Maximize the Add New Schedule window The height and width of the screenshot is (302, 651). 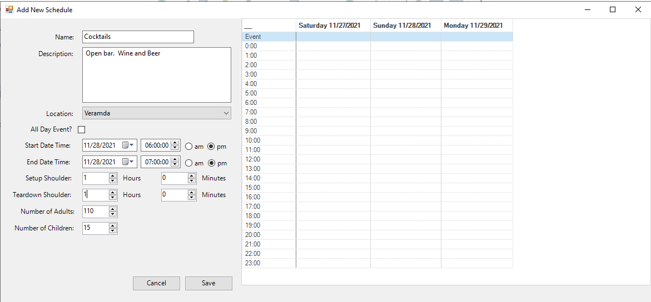(613, 9)
